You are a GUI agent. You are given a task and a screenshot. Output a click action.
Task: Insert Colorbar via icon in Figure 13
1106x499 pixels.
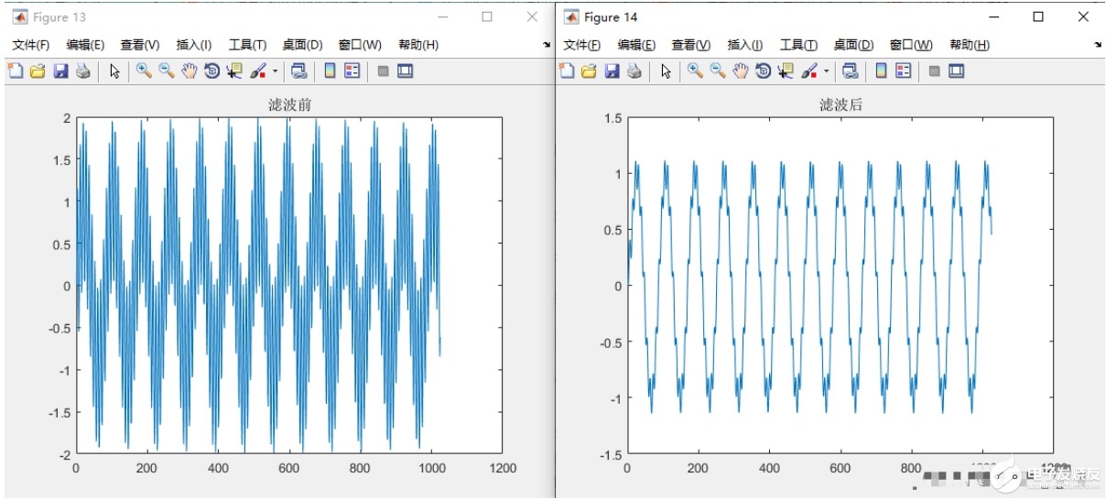[330, 71]
